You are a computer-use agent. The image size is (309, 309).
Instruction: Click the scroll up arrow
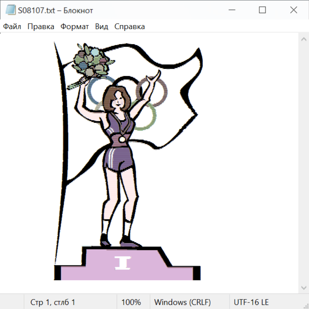(x=304, y=39)
